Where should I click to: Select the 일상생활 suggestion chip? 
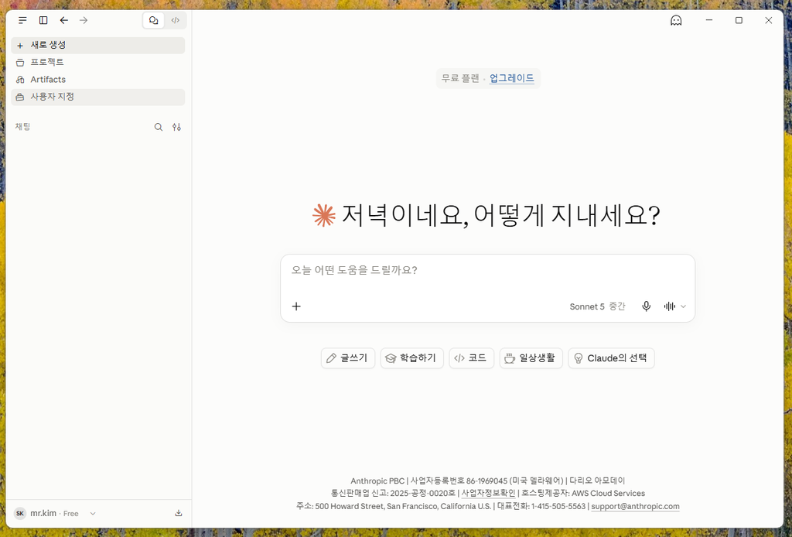(x=531, y=358)
